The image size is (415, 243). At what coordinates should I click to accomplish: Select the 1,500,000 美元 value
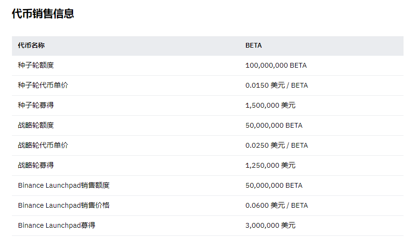click(270, 105)
